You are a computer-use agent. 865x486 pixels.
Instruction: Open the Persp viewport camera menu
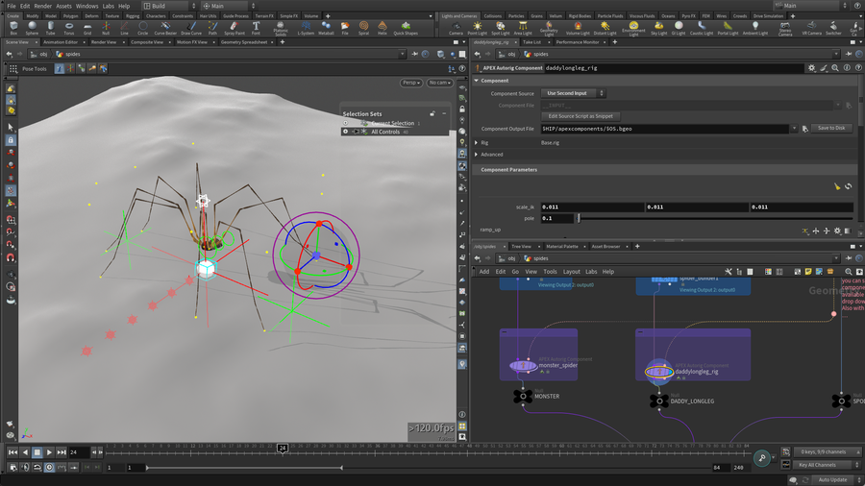tap(411, 83)
